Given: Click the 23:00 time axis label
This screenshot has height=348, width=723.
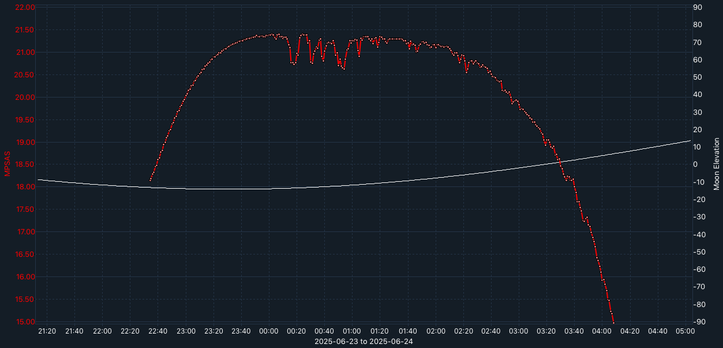Looking at the screenshot, I should tap(185, 331).
